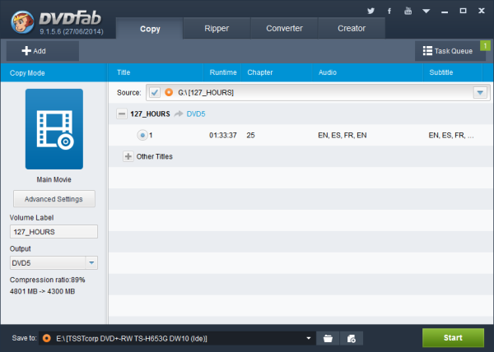The width and height of the screenshot is (494, 352).
Task: Click the 4801 MB -> 4300 MB text
Action: [42, 291]
